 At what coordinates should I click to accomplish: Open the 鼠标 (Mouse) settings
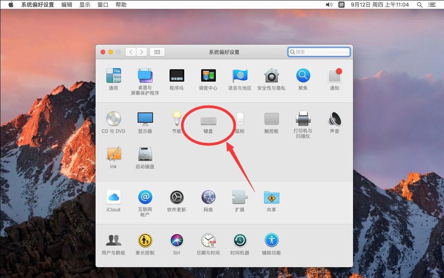[x=239, y=120]
